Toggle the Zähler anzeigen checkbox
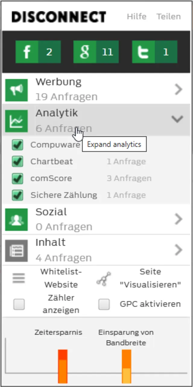The image size is (193, 387). pos(19,304)
